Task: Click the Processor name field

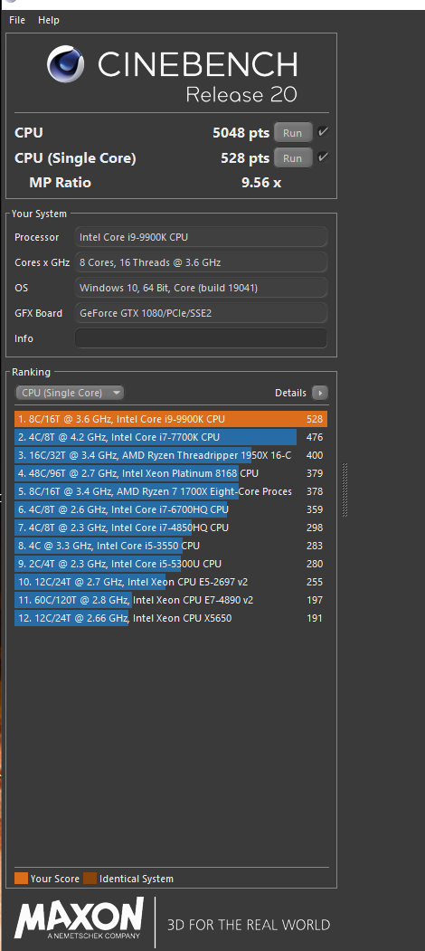Action: (201, 237)
